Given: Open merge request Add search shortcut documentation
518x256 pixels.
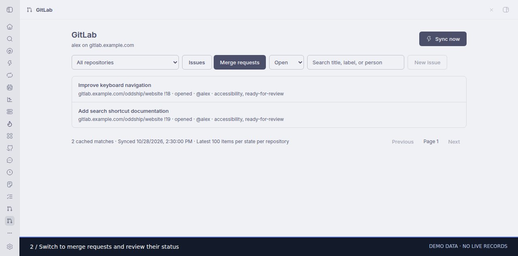Looking at the screenshot, I should (269, 115).
